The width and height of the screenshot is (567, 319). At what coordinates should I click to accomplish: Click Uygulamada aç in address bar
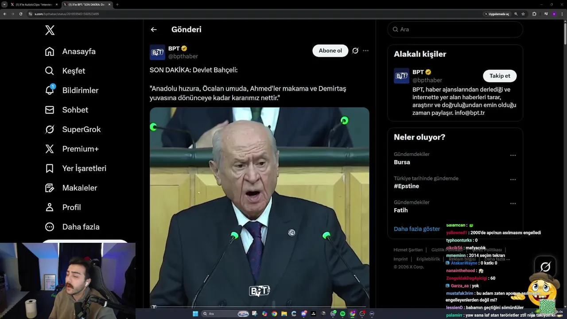pyautogui.click(x=497, y=14)
